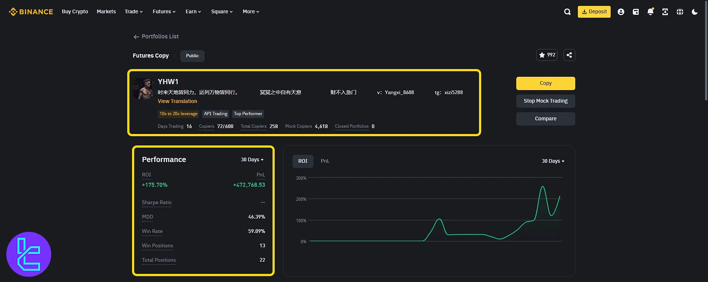Click the yellow Deposit button
708x282 pixels.
594,12
